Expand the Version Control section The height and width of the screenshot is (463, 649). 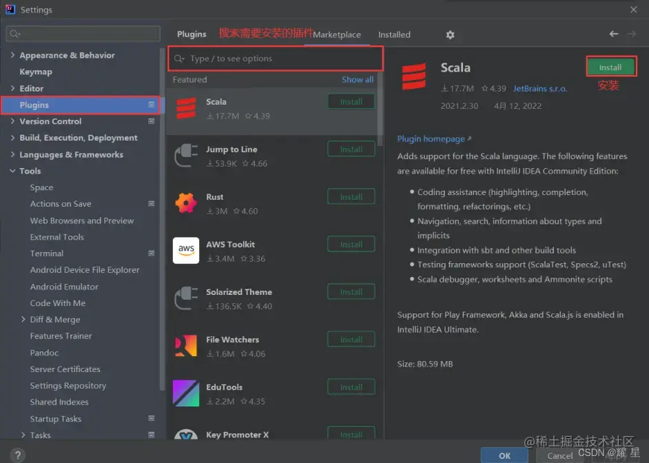12,121
